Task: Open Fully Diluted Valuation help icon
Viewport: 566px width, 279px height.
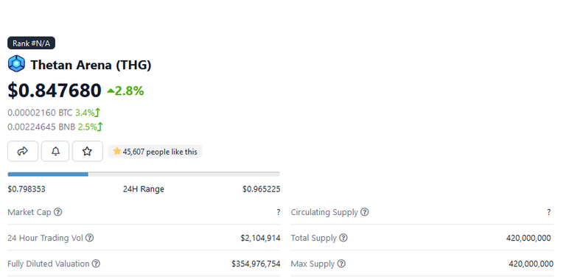Action: click(x=96, y=264)
